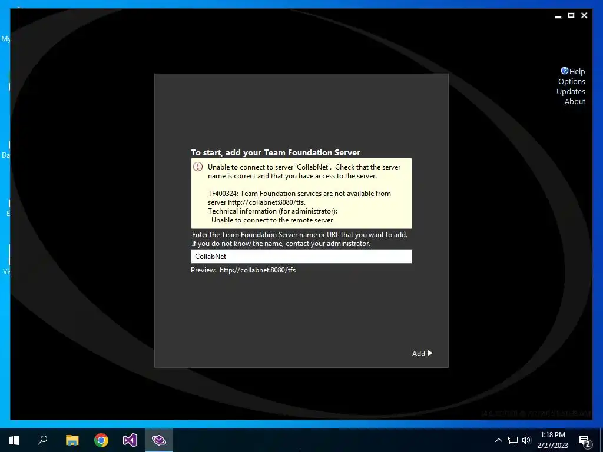Open the volume speaker tray icon

(526, 440)
